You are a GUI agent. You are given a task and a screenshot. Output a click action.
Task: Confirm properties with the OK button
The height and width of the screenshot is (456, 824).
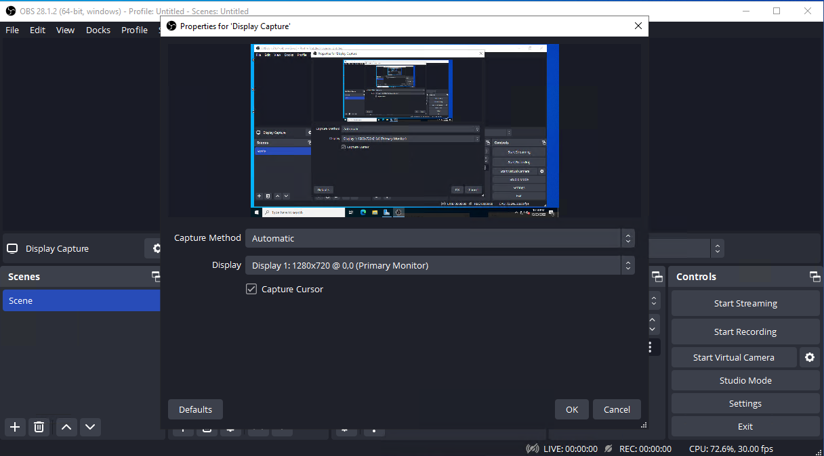[572, 409]
